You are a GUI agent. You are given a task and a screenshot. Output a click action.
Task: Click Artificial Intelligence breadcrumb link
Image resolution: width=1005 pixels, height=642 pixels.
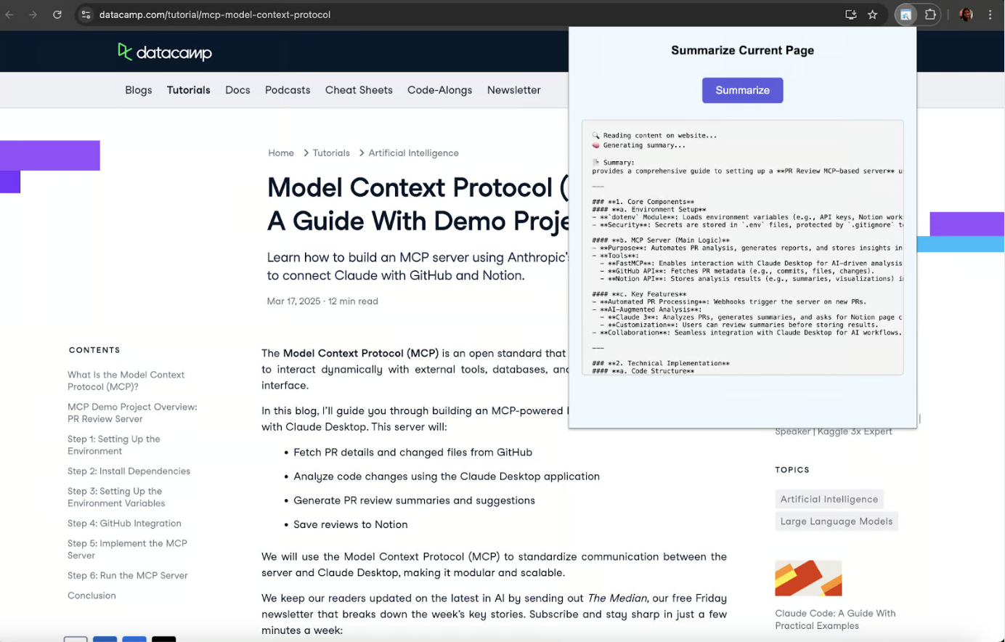pyautogui.click(x=413, y=153)
